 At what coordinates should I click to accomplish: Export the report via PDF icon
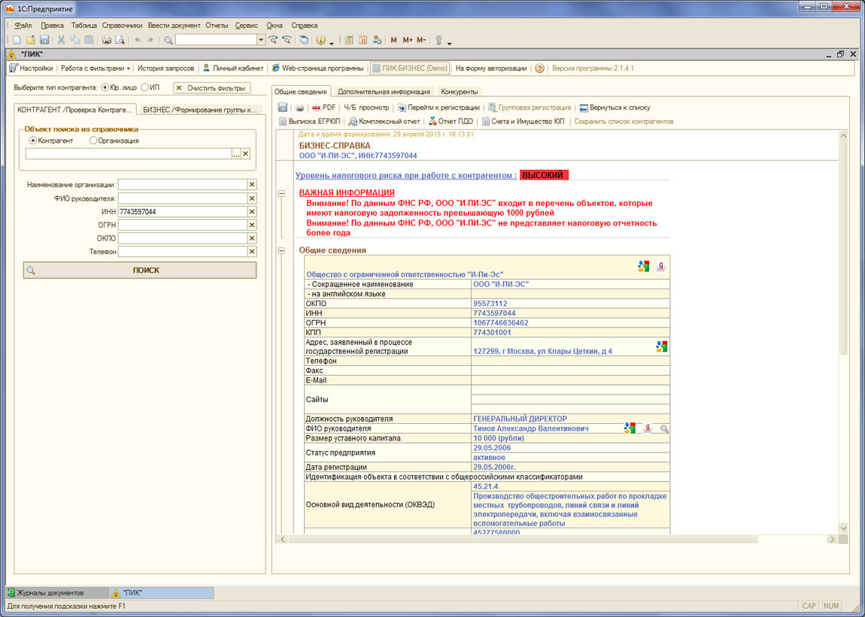click(x=323, y=107)
